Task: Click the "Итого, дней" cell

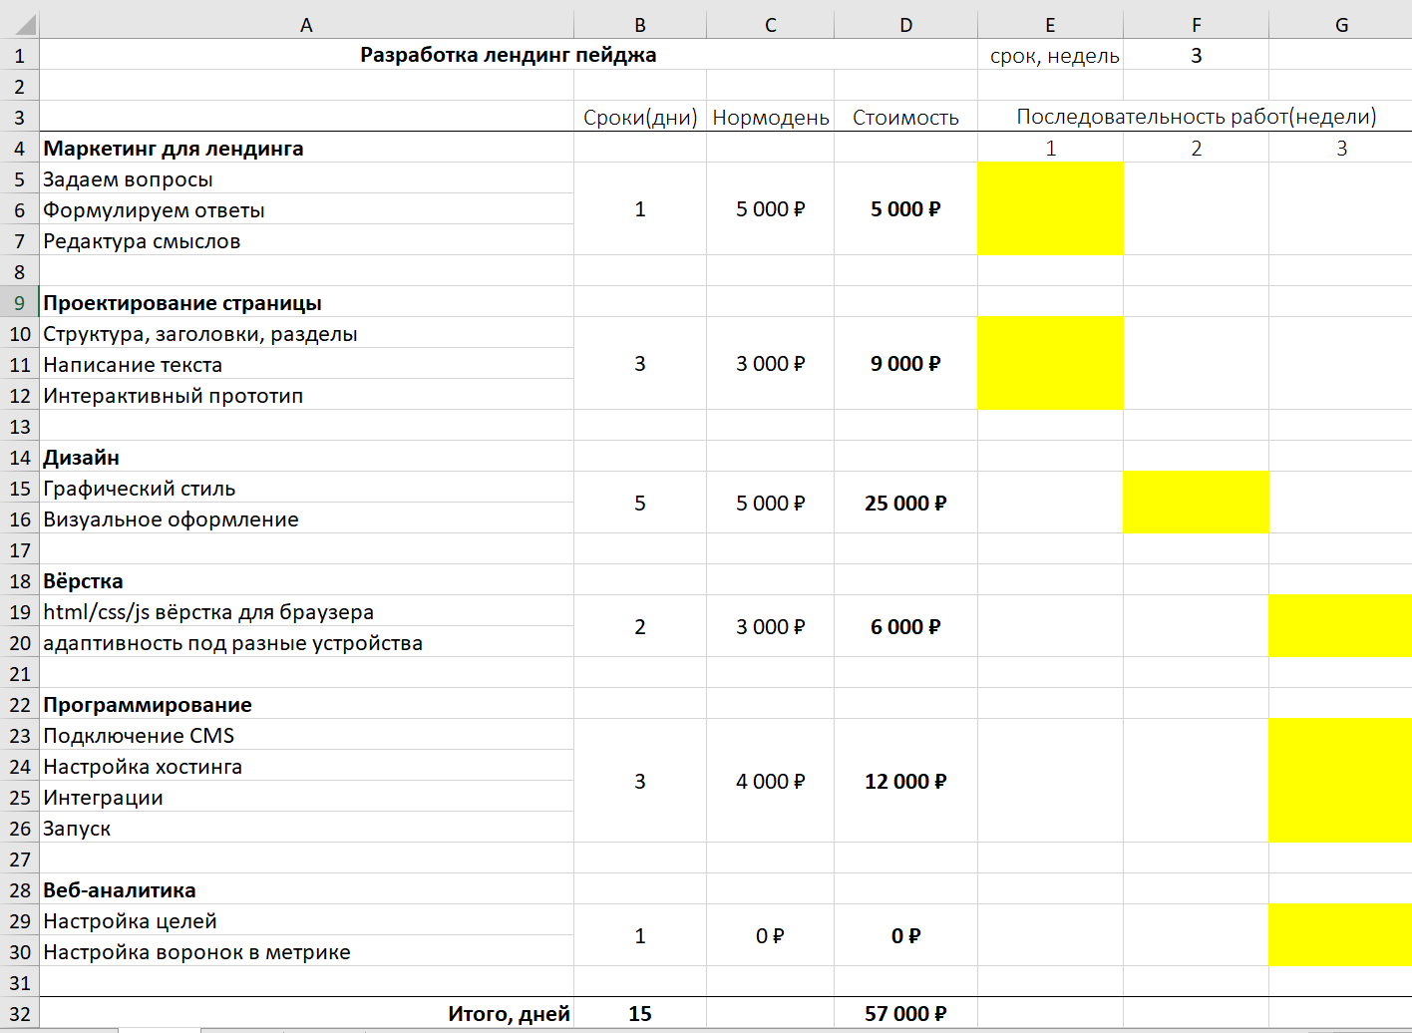Action: coord(508,1014)
